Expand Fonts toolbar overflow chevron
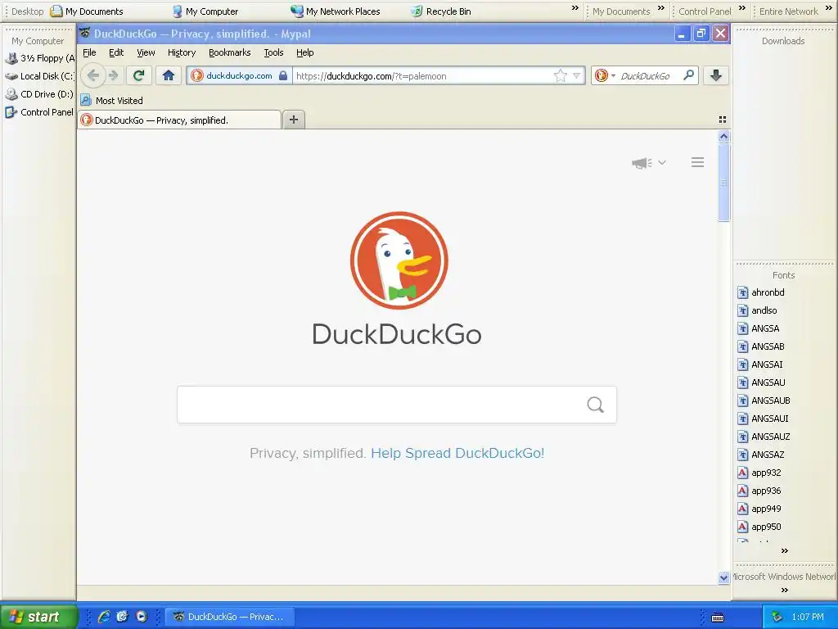The width and height of the screenshot is (838, 629). [785, 550]
